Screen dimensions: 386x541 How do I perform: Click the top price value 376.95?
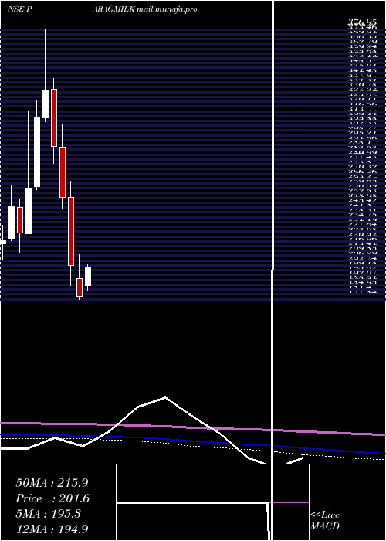click(x=361, y=22)
